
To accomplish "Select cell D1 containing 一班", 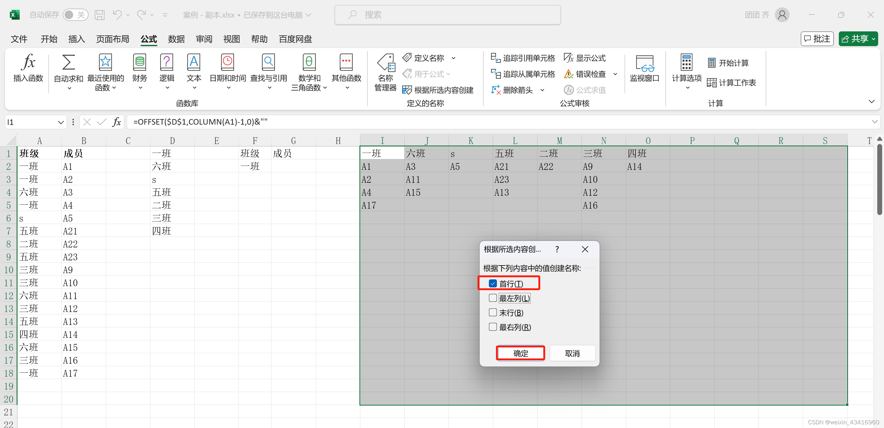I will 172,153.
